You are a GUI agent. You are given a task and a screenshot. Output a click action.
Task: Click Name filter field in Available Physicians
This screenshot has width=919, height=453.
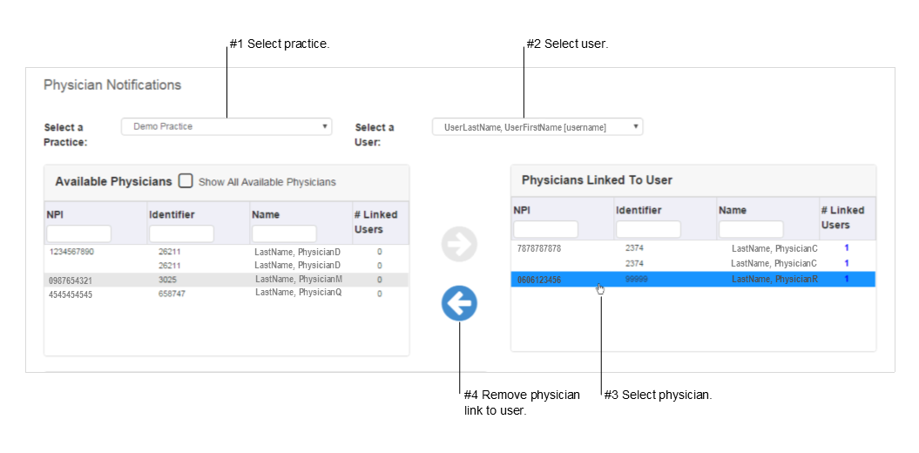284,233
